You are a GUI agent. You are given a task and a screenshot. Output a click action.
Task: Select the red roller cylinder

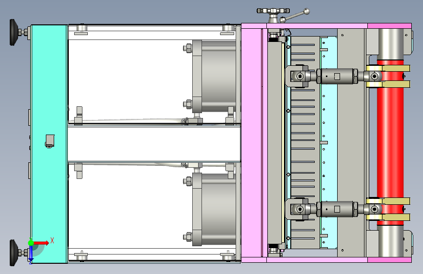tap(390, 143)
